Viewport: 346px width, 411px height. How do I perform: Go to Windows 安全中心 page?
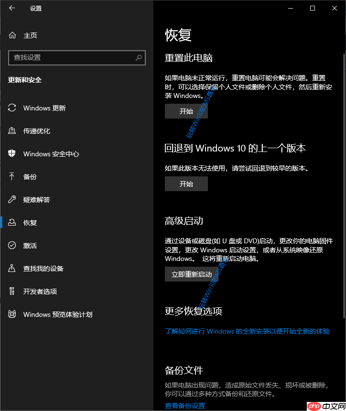[51, 154]
